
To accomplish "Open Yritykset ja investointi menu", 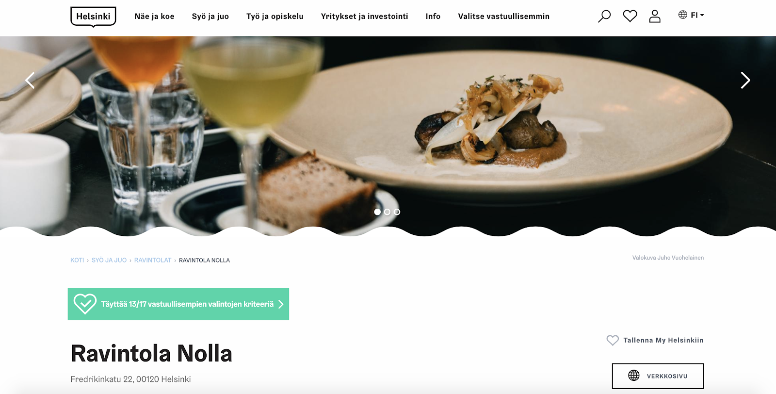I will click(x=365, y=16).
